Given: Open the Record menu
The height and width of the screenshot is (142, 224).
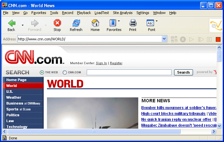Looking at the screenshot, I should (x=67, y=13).
